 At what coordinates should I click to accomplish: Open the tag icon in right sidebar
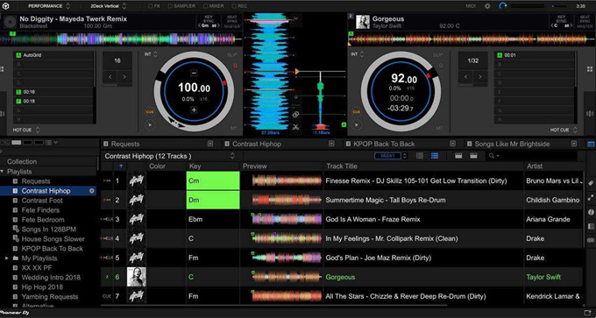[591, 183]
